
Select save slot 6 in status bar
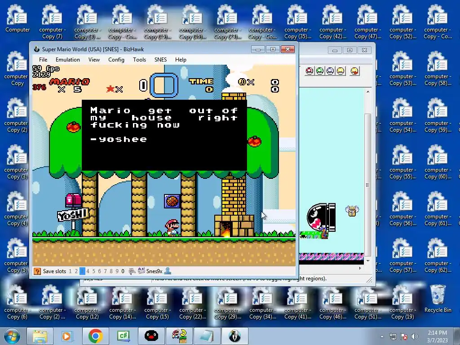tap(99, 271)
